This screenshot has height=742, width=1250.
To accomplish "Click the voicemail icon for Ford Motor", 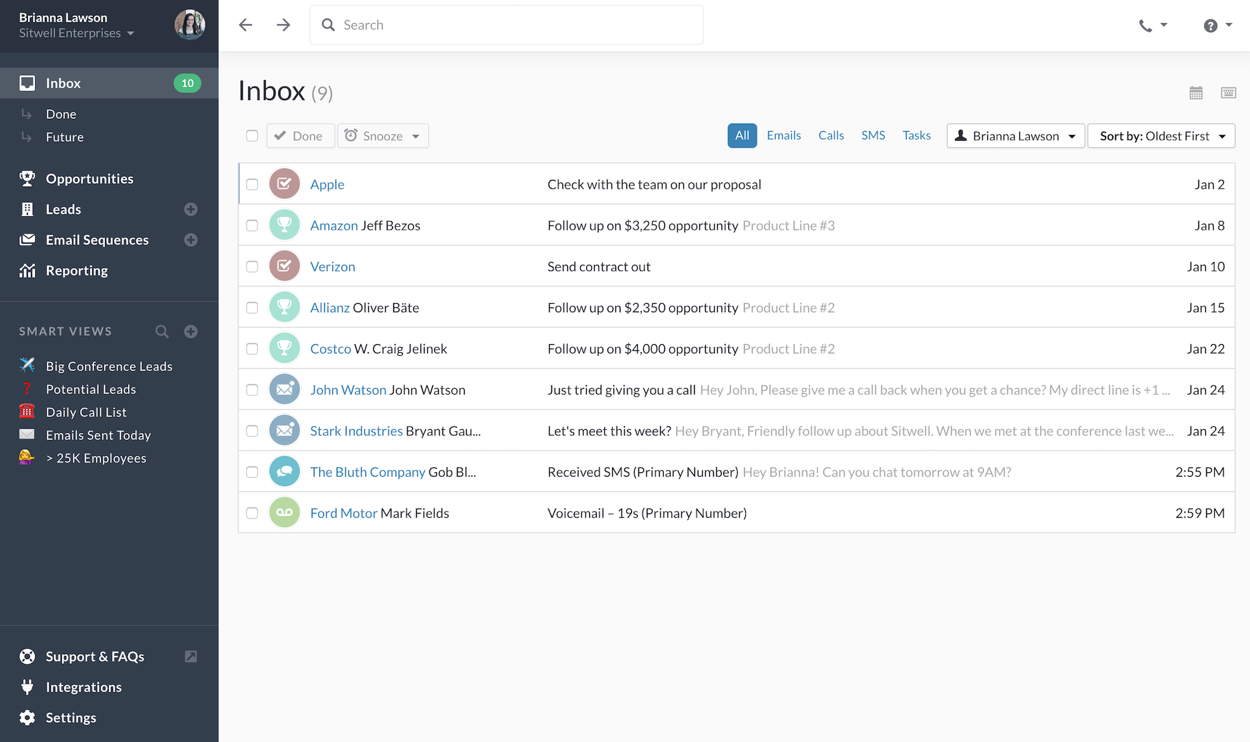I will coord(284,513).
